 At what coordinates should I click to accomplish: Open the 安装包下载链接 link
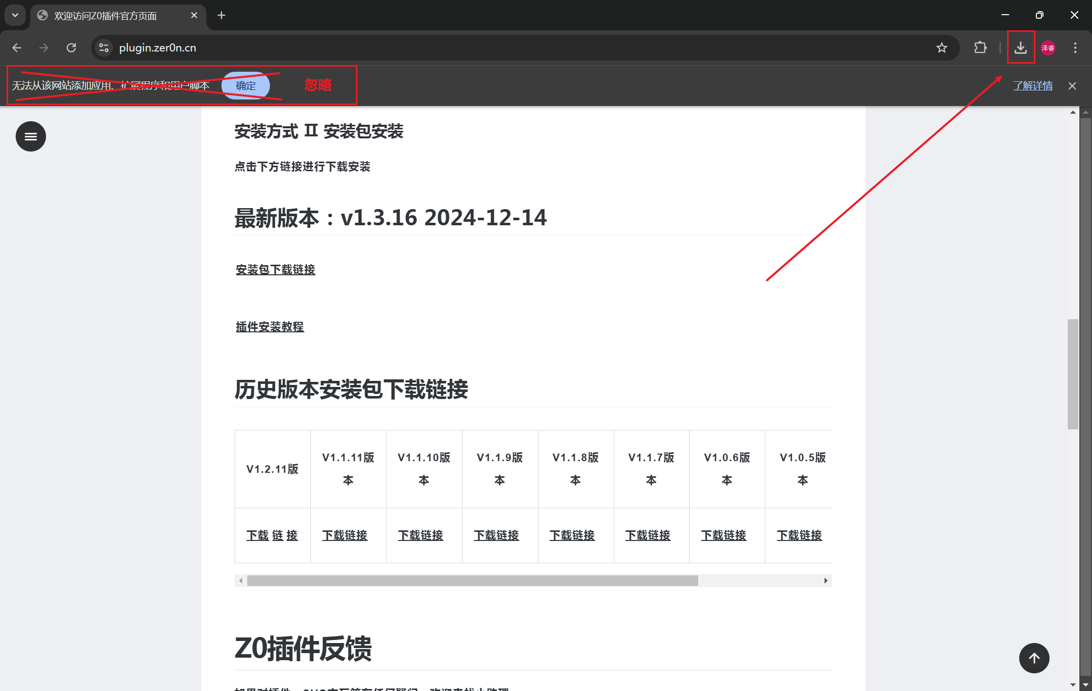276,270
